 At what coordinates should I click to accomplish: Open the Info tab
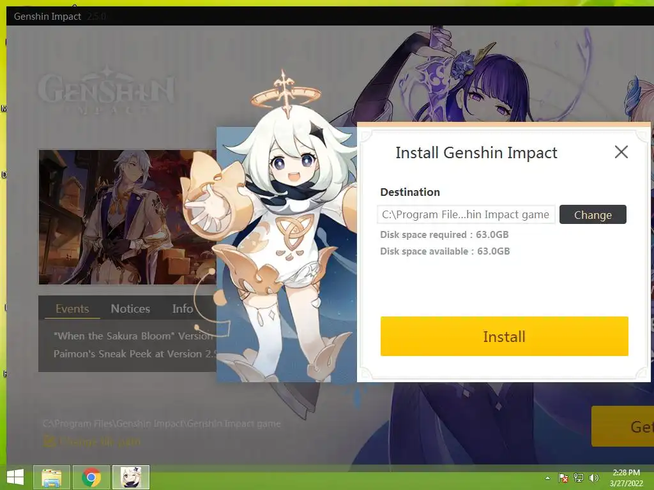(x=183, y=309)
